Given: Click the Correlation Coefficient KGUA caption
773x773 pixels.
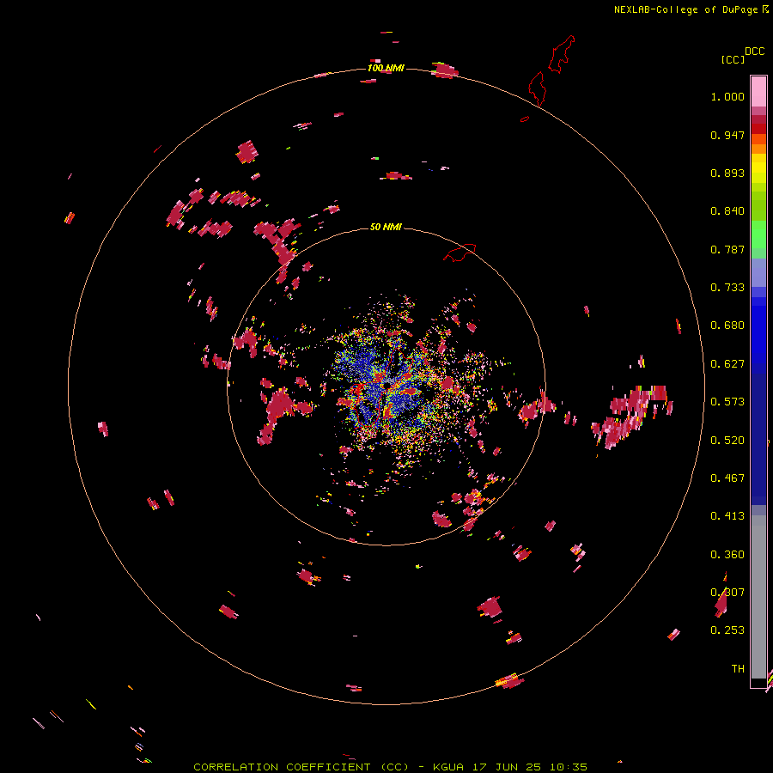Looking at the screenshot, I should (390, 767).
